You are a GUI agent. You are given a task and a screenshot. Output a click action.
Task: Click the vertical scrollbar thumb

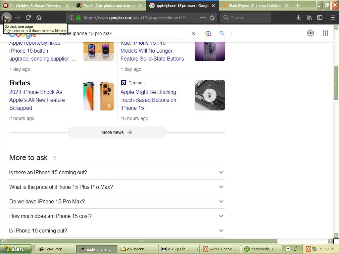[x=336, y=82]
